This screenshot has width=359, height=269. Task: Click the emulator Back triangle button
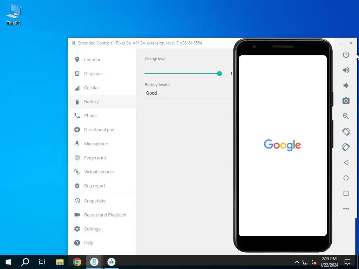(346, 163)
